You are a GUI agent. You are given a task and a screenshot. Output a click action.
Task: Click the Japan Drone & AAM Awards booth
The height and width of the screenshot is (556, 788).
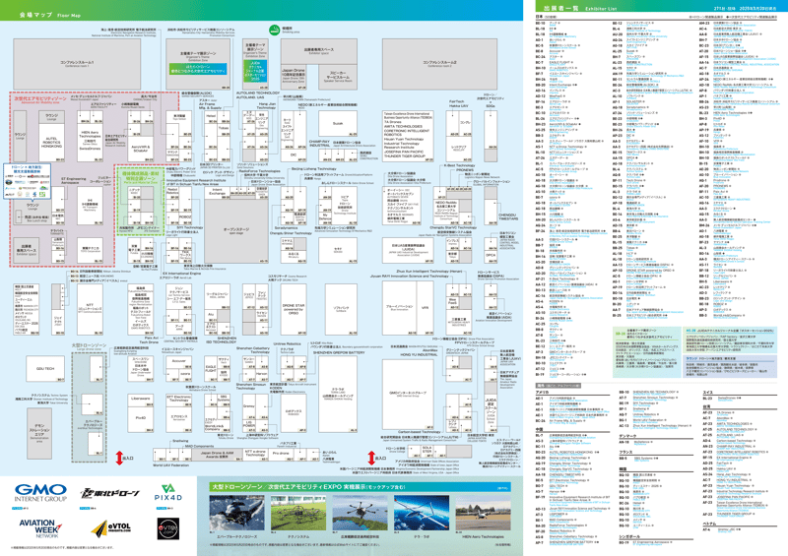(217, 454)
